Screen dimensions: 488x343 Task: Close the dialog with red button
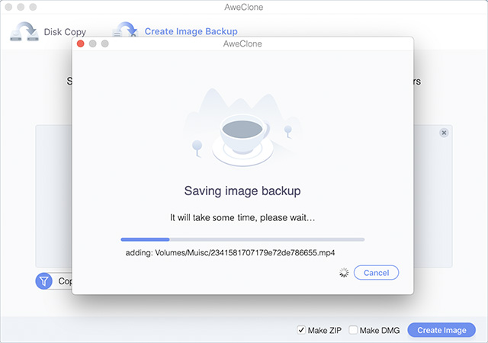point(80,43)
